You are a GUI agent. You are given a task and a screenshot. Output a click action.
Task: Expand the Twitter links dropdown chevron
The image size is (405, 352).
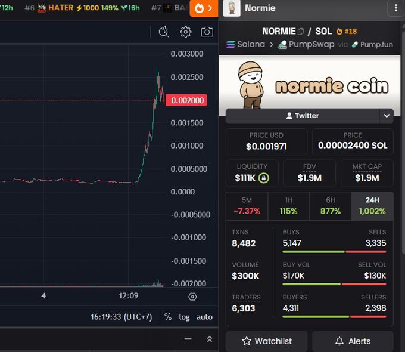pyautogui.click(x=387, y=116)
